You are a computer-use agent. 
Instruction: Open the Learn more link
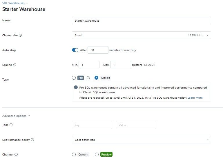(x=195, y=98)
